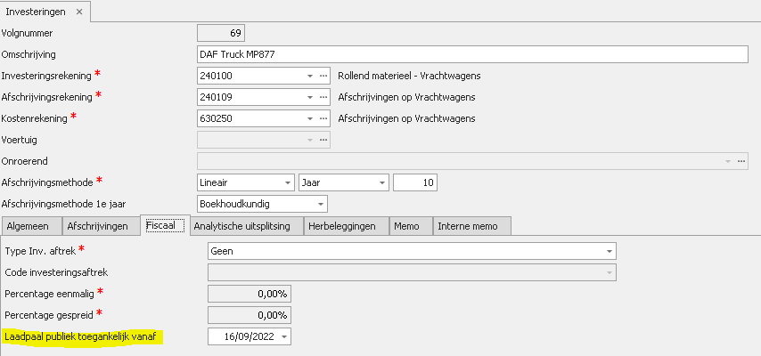Open lookup ellipsis beside Investeringsrekening
The height and width of the screenshot is (356, 761).
click(x=323, y=76)
